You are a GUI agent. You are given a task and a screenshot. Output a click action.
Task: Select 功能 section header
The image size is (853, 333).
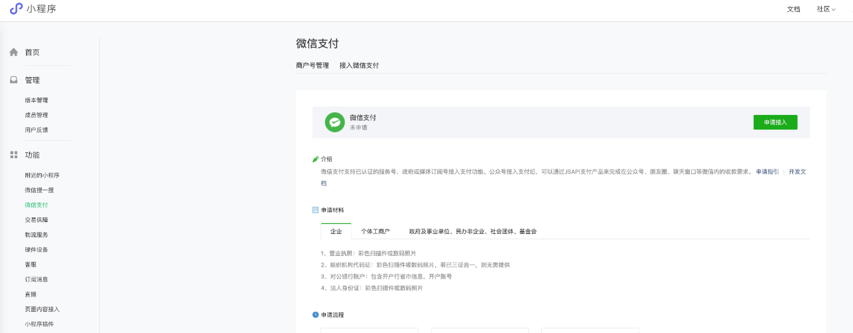(x=32, y=155)
